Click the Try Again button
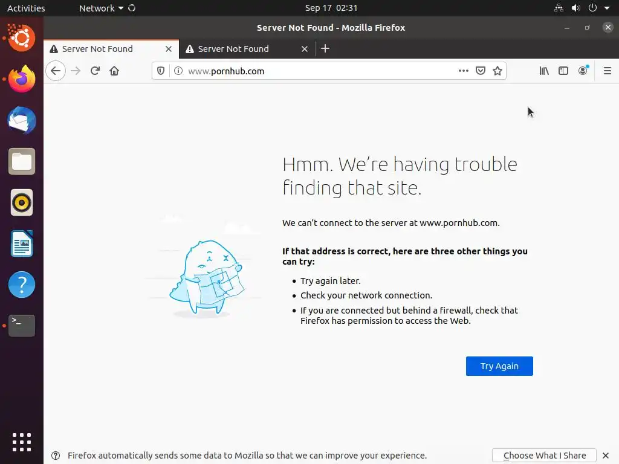This screenshot has height=464, width=619. click(499, 366)
